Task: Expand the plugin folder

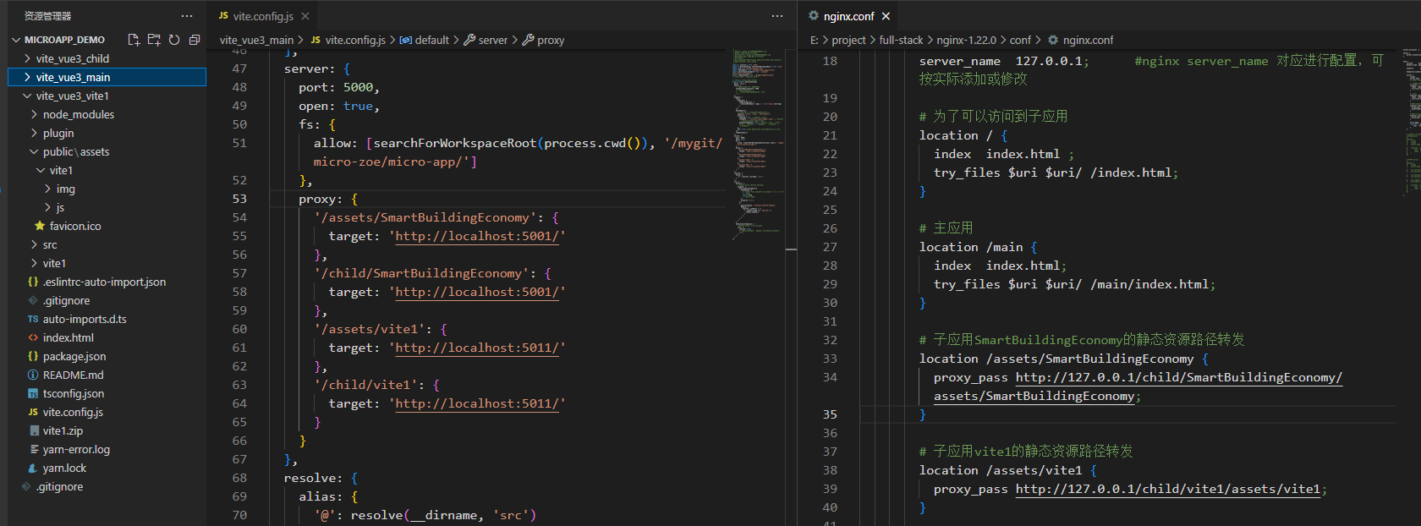Action: (34, 133)
